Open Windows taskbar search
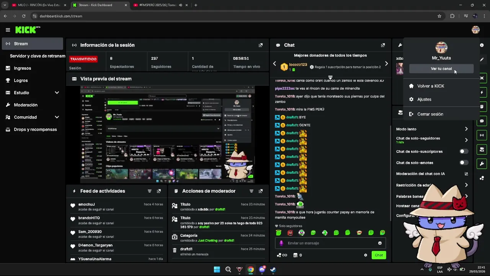Screen dimensions: 490x276 [228, 269]
